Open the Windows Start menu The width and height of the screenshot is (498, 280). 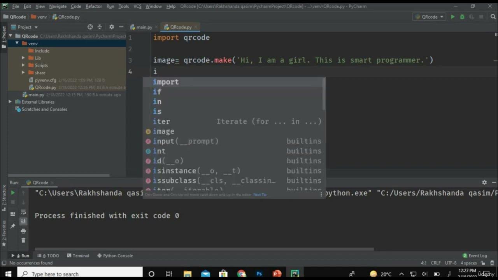[x=8, y=274]
